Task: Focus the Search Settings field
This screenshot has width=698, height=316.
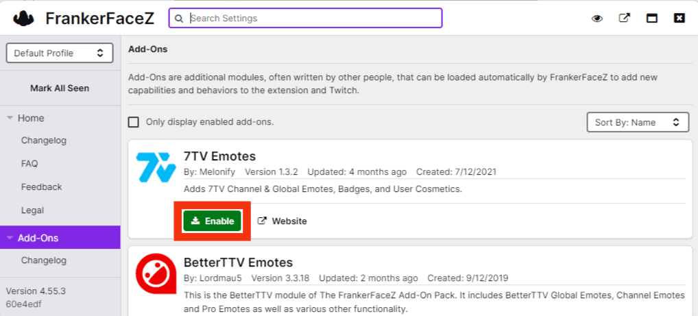Action: (x=305, y=19)
